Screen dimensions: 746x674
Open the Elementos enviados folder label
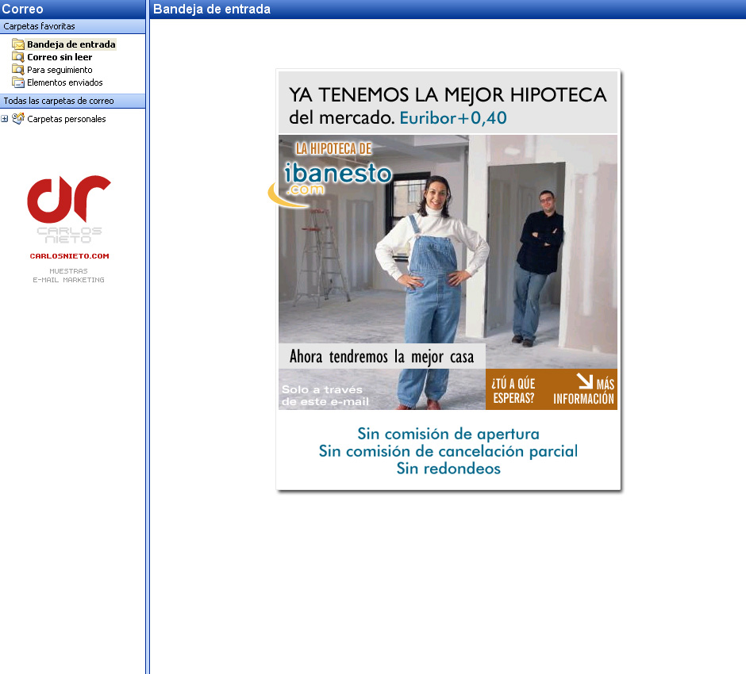point(65,82)
